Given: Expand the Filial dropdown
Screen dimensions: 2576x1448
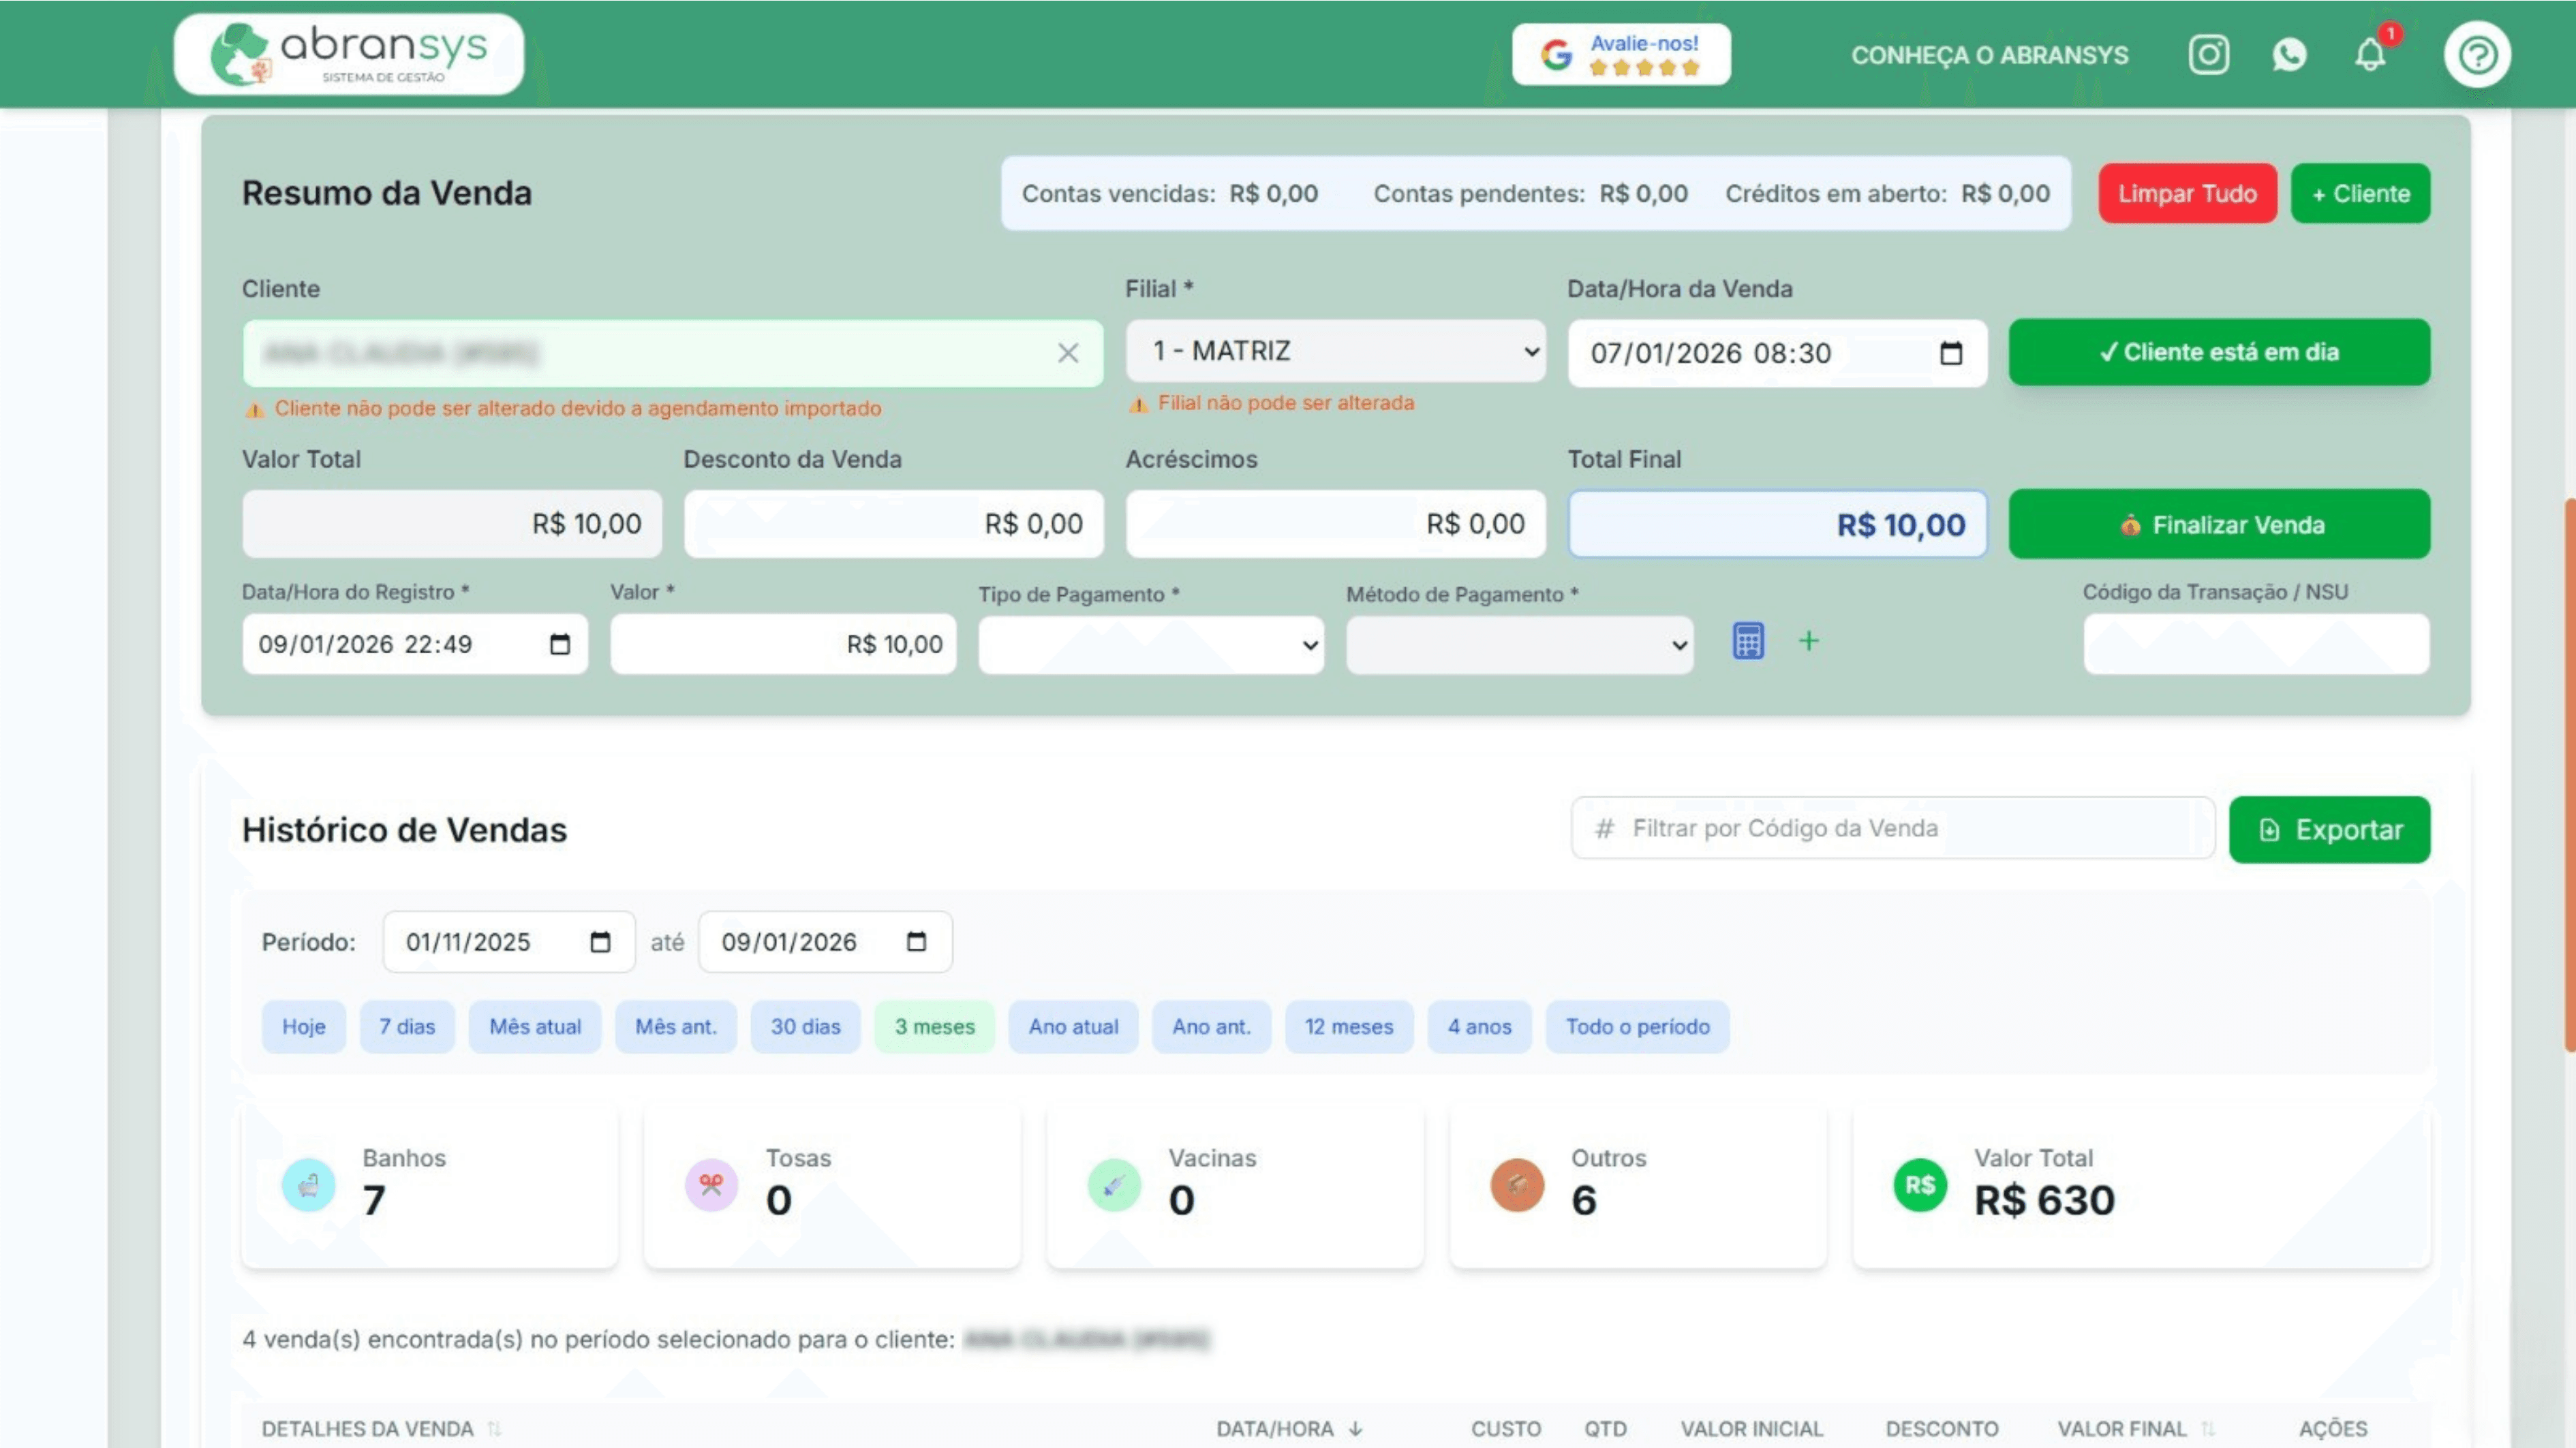Looking at the screenshot, I should pyautogui.click(x=1335, y=351).
